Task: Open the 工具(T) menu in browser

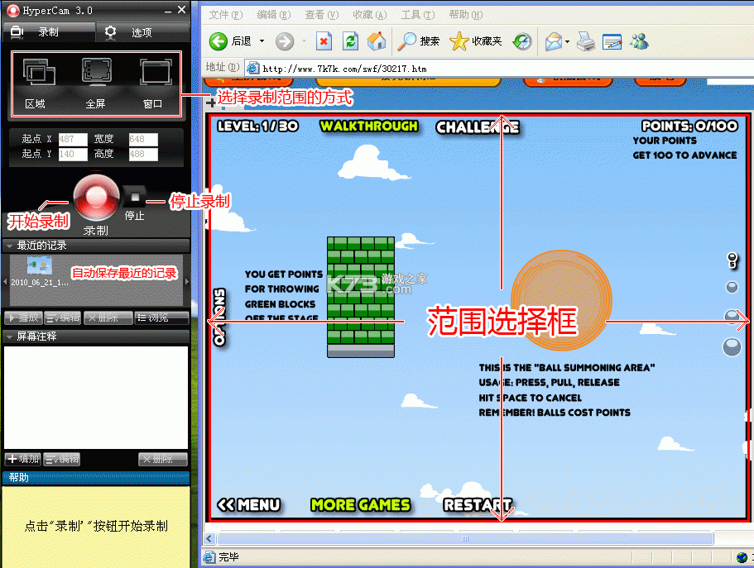Action: [418, 15]
